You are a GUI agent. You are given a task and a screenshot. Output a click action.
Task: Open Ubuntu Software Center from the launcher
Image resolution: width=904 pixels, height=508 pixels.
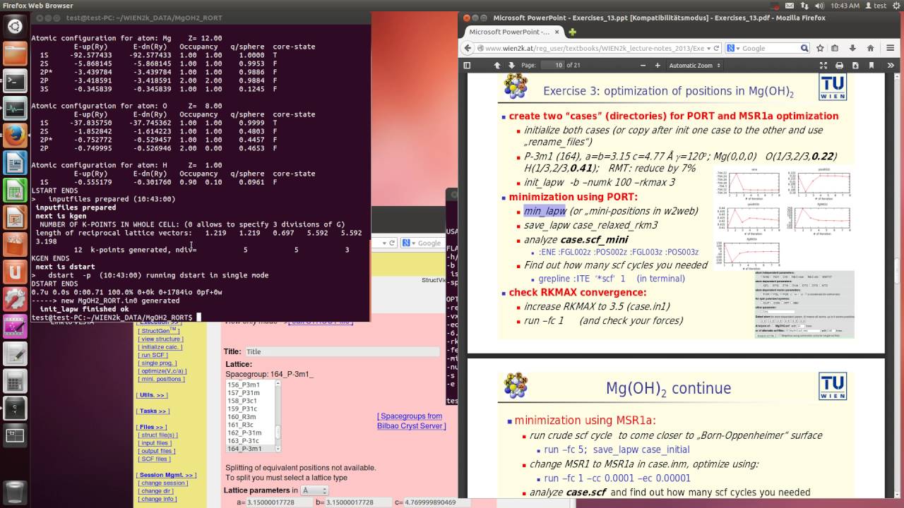(x=15, y=244)
